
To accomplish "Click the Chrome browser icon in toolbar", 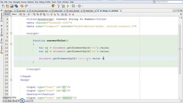I will point(53,6).
